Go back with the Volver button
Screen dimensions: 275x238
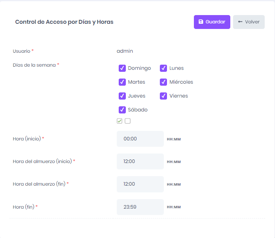[x=249, y=22]
